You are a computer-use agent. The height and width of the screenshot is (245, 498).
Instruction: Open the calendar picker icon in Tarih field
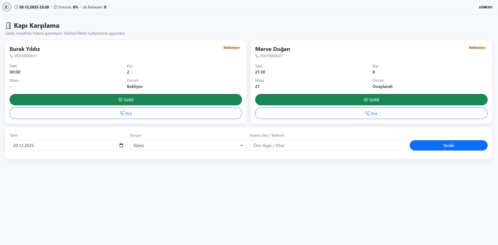[121, 145]
